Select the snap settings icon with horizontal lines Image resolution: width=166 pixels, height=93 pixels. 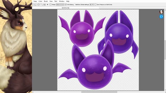pos(44,5)
